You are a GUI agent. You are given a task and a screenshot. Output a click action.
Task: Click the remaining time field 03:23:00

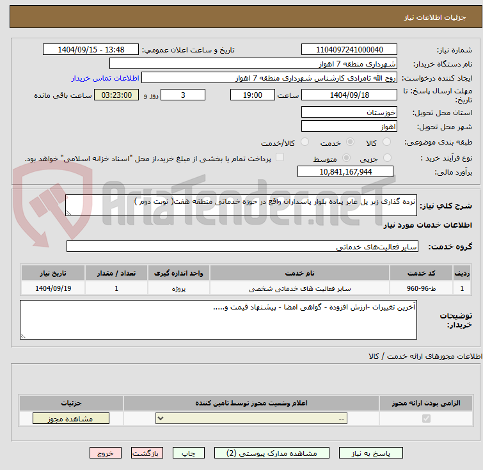click(x=116, y=95)
